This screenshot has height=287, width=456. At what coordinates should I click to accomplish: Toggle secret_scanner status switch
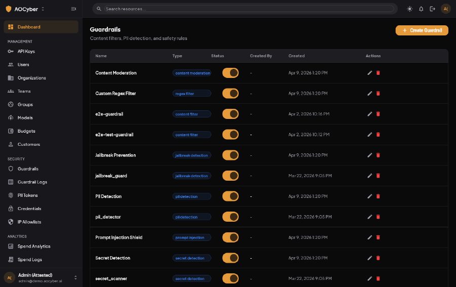pyautogui.click(x=231, y=278)
